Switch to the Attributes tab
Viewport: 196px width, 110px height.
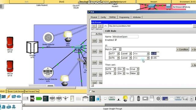pos(137,17)
